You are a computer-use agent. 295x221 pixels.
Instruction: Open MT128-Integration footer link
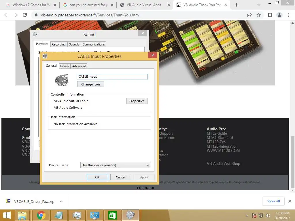click(222, 146)
